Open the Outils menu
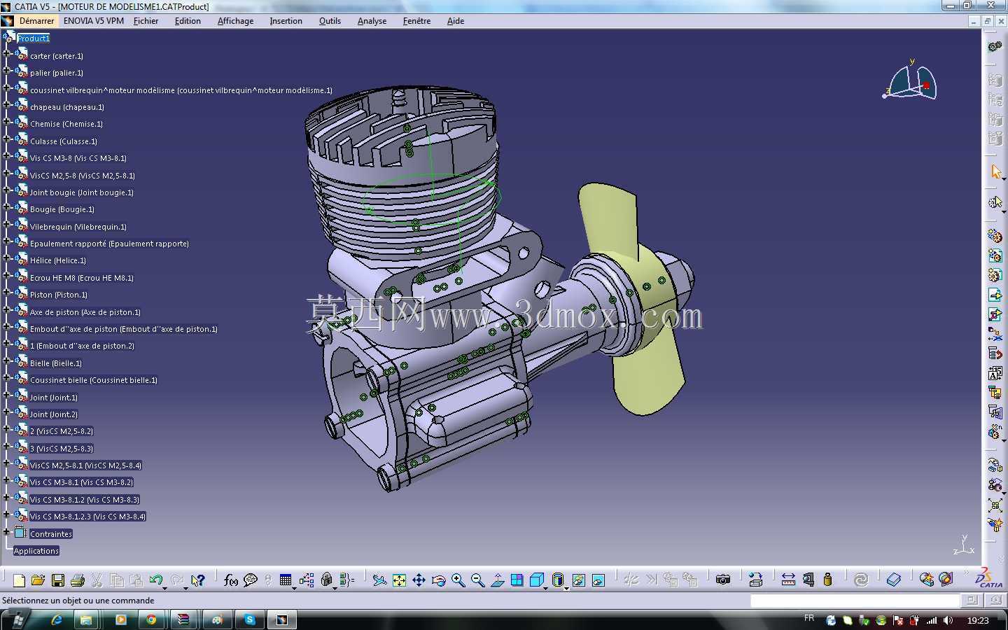This screenshot has width=1008, height=630. (330, 21)
